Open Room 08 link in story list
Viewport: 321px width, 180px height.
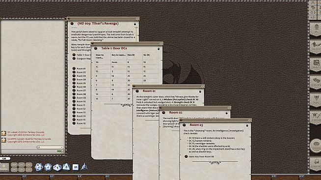[79, 94]
